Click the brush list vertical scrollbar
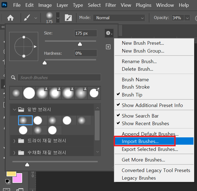Image resolution: width=197 pixels, height=191 pixels. click(97, 125)
